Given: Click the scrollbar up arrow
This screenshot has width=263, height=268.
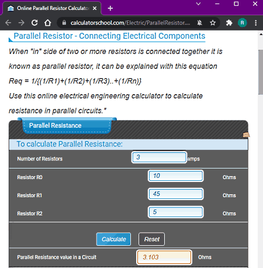Looking at the screenshot, I should [x=261, y=35].
